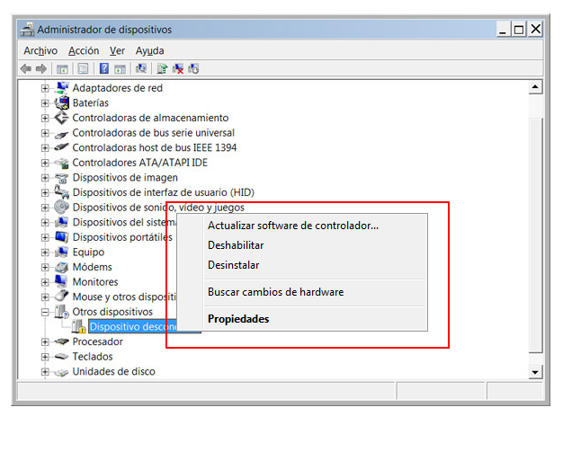563x452 pixels.
Task: Click the Adaptadores de red network icon
Action: click(62, 88)
